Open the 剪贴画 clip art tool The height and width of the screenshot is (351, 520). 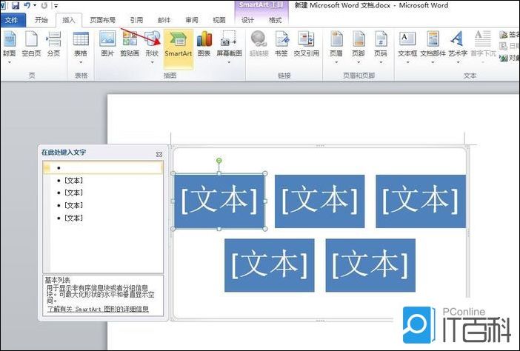[x=130, y=44]
